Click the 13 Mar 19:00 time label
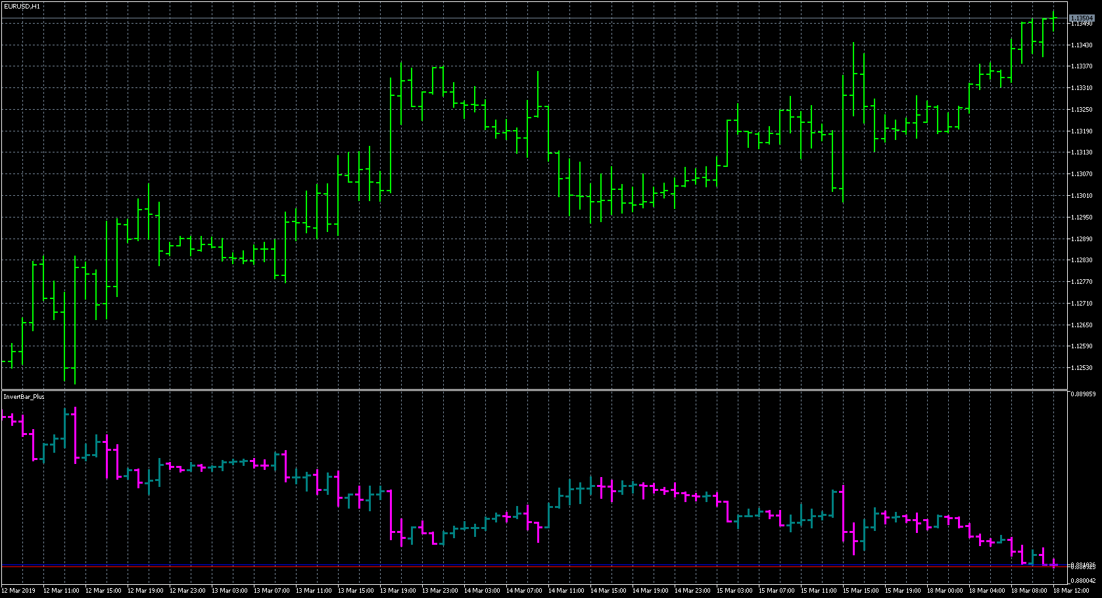 pyautogui.click(x=397, y=591)
